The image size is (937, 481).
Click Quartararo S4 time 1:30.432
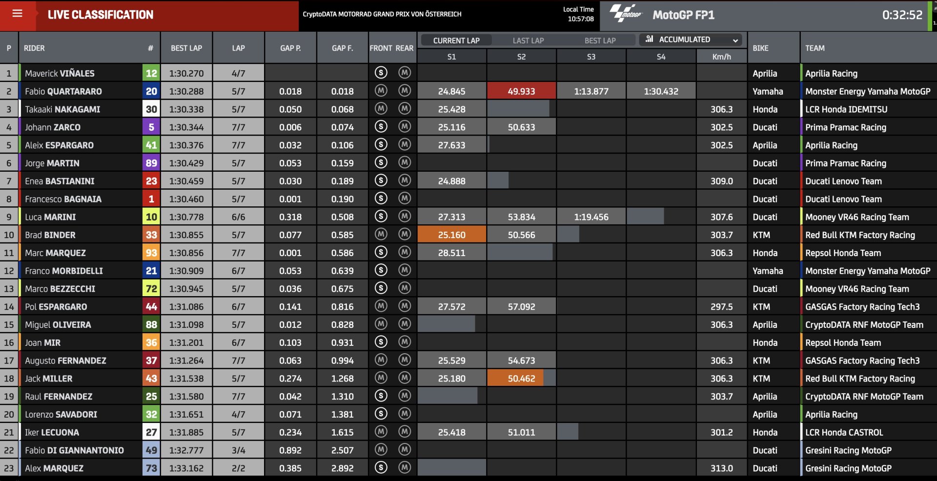tap(661, 91)
